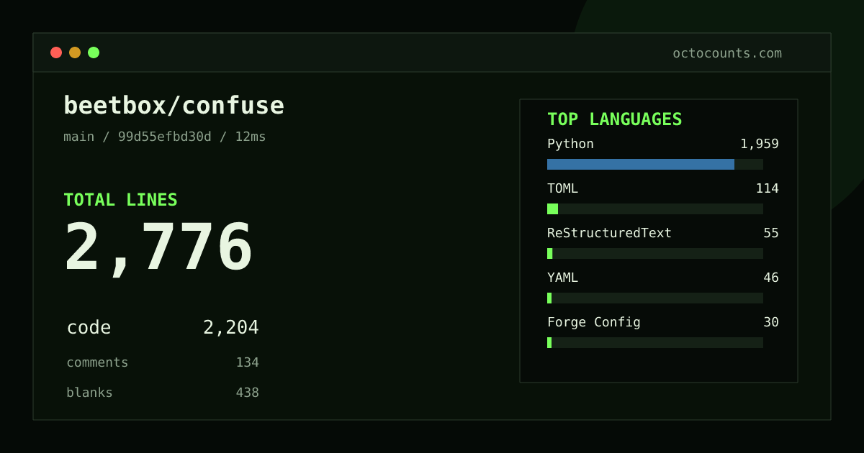Click the blue Python progress bar
The height and width of the screenshot is (453, 864).
(x=641, y=164)
